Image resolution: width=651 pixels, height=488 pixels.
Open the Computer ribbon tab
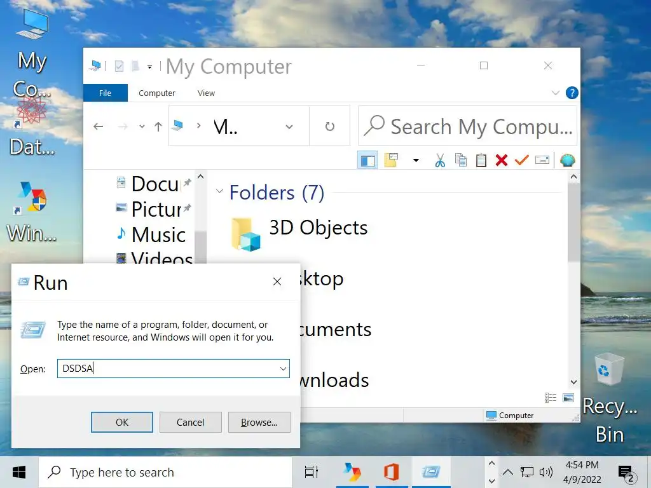coord(157,93)
